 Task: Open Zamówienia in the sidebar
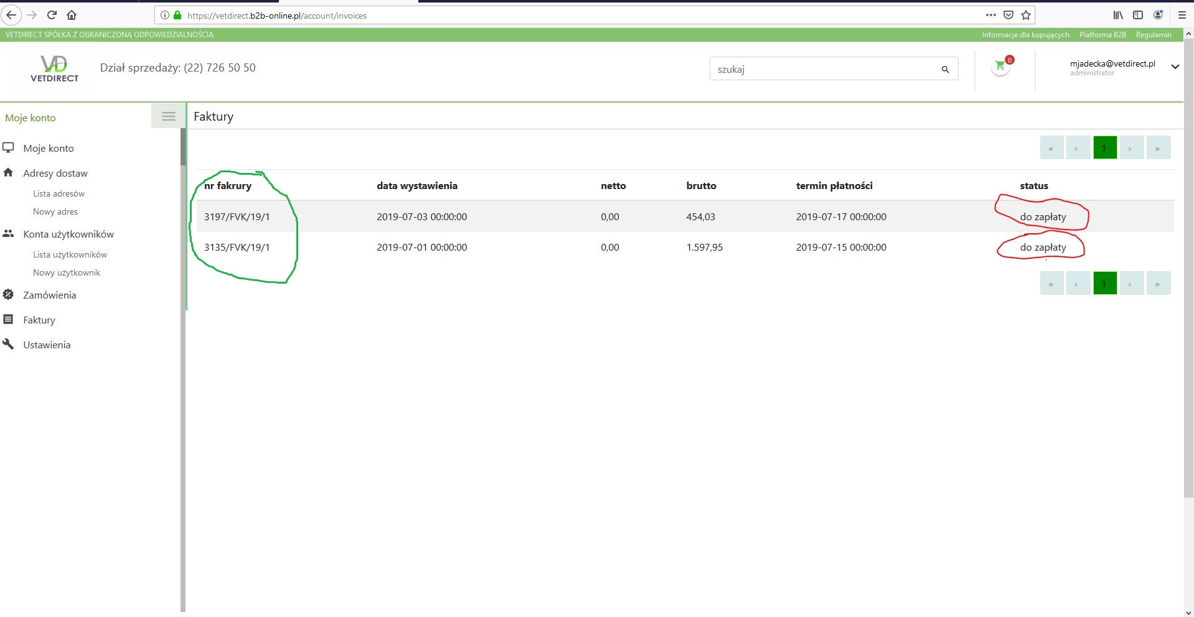pos(49,295)
